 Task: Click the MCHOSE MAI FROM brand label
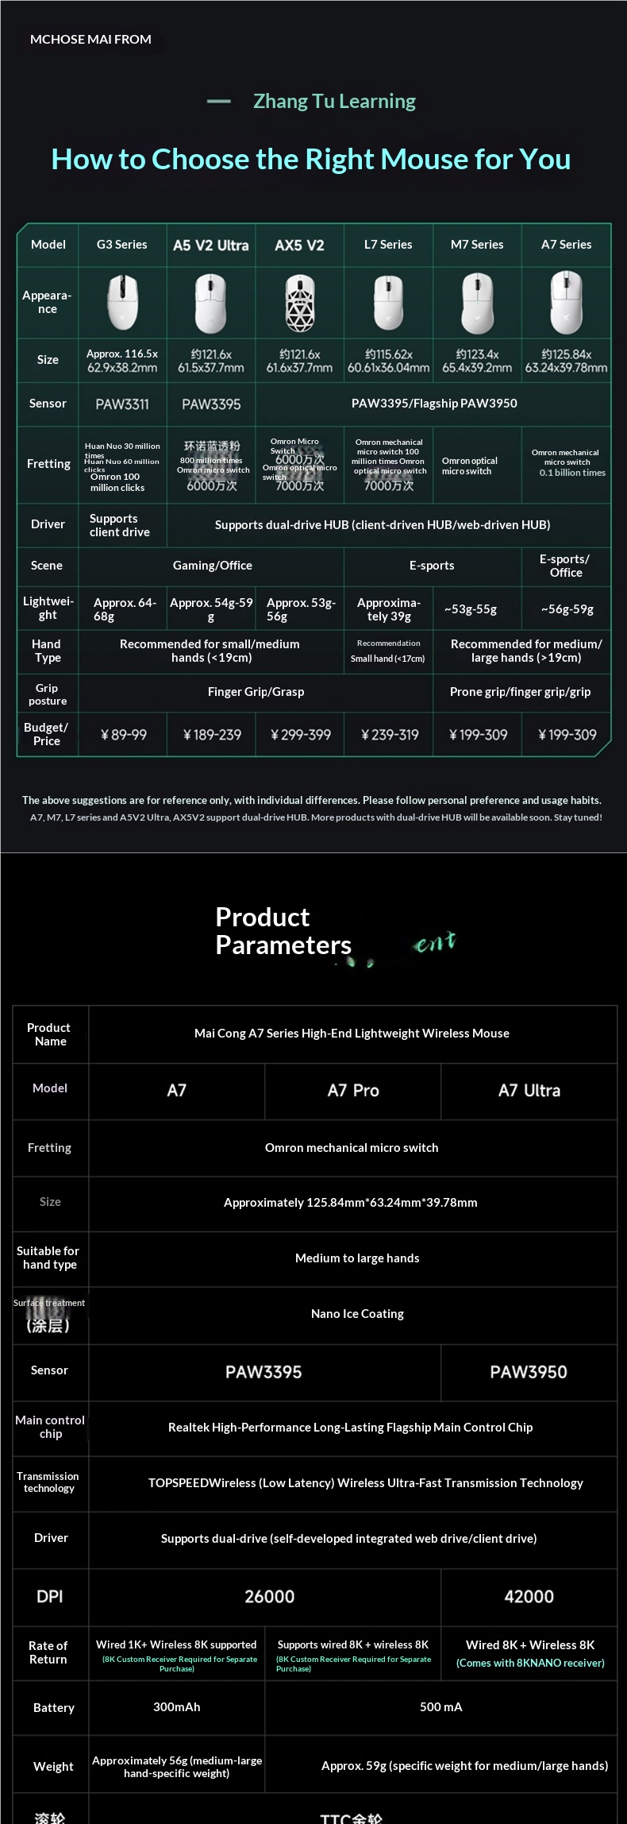pyautogui.click(x=90, y=40)
